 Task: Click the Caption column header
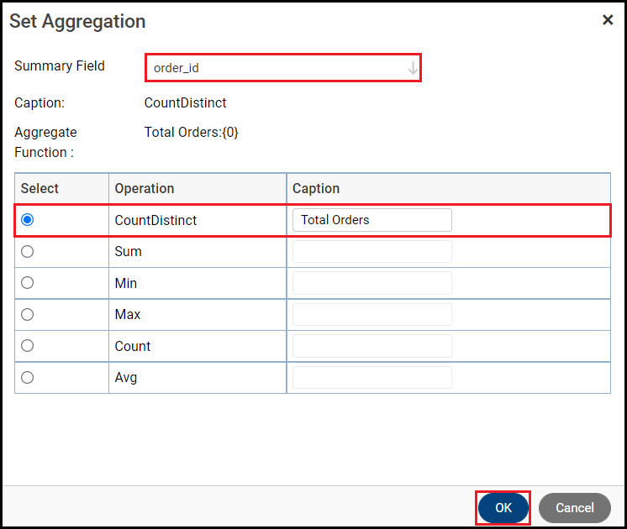click(x=316, y=189)
